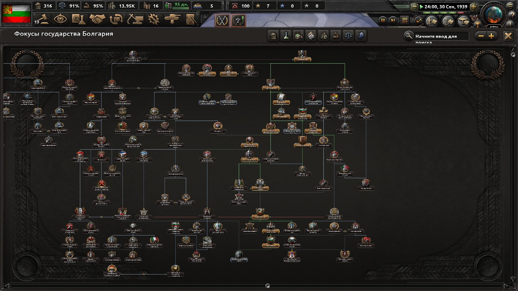
Task: Toggle the pause button
Action: (x=383, y=20)
